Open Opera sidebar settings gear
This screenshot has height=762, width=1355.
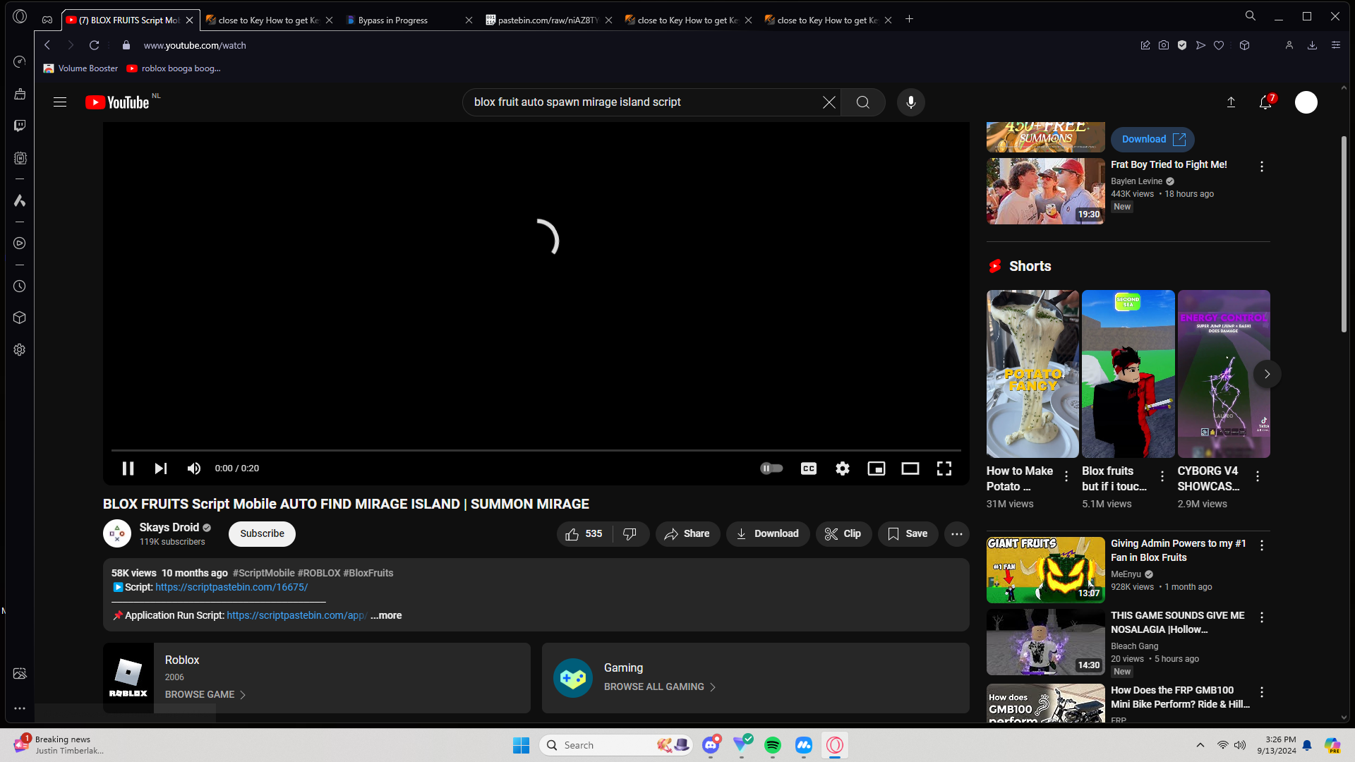tap(20, 350)
